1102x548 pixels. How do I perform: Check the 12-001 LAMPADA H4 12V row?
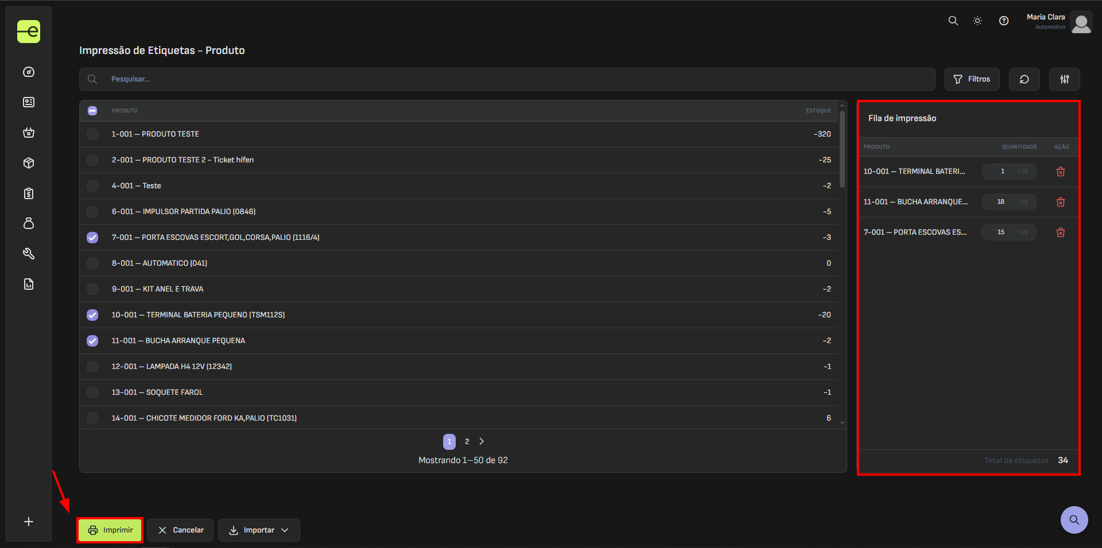(92, 367)
